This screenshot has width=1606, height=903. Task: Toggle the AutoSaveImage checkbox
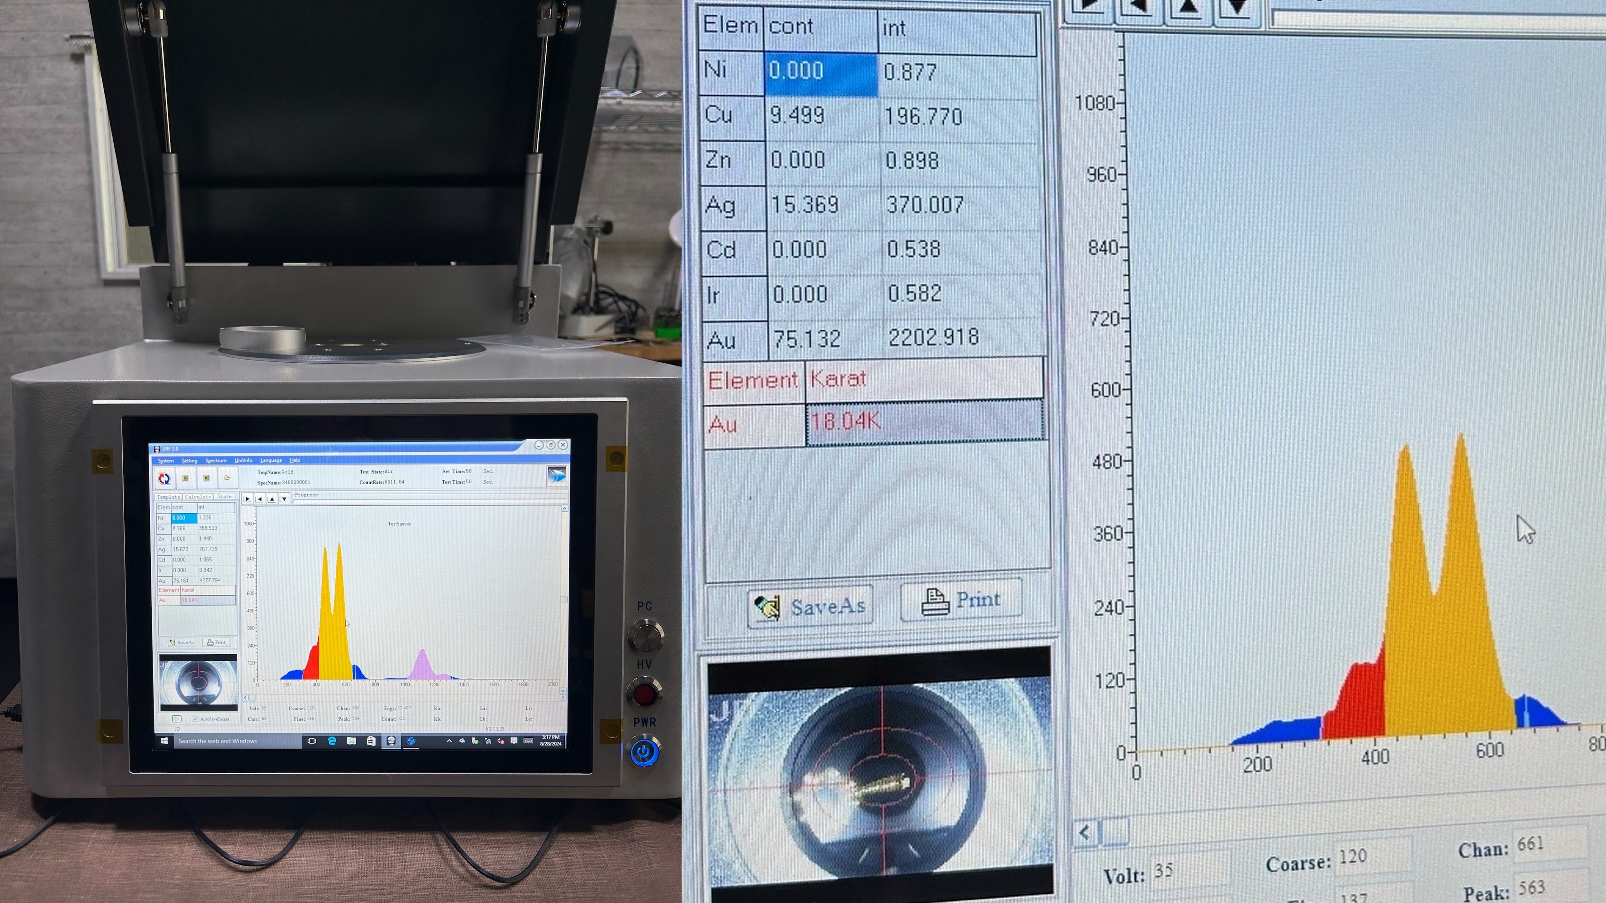[x=196, y=718]
